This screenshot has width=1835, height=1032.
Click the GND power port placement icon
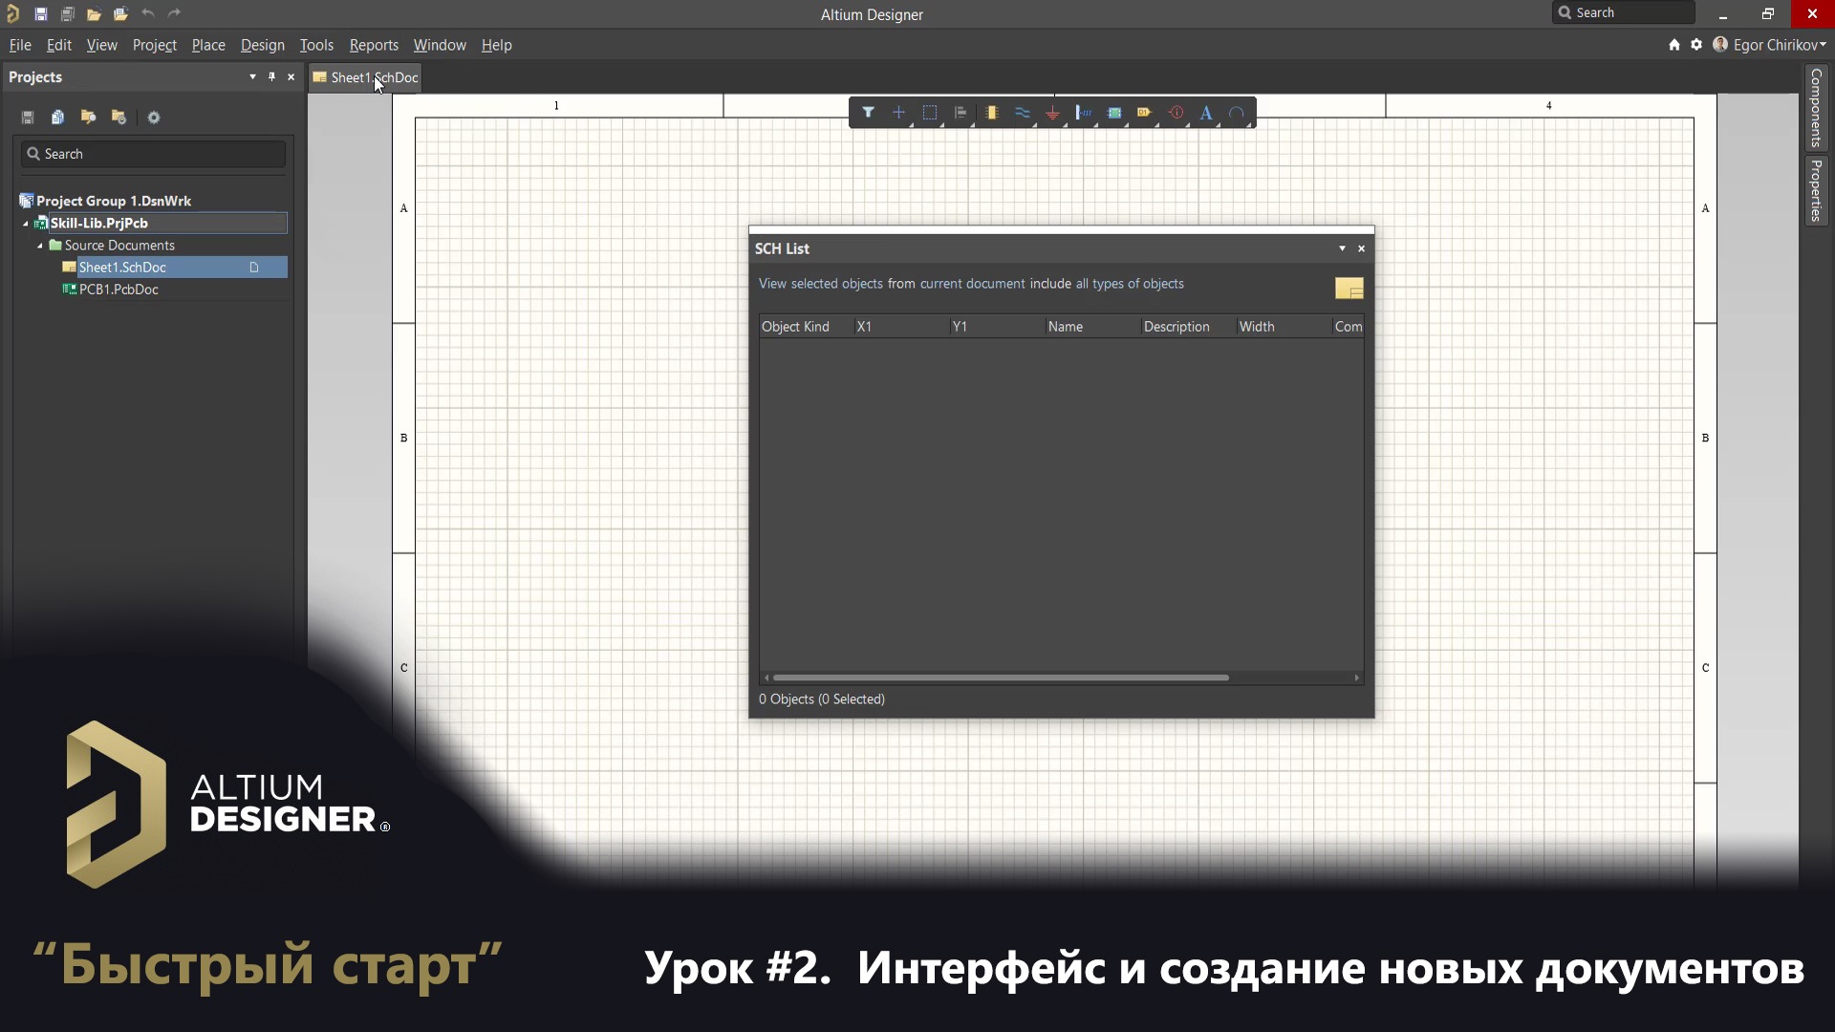(1052, 113)
